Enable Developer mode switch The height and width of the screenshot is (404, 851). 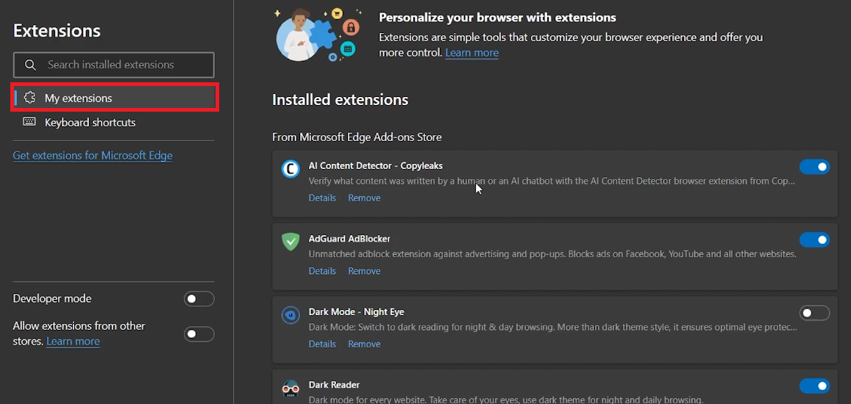[199, 299]
